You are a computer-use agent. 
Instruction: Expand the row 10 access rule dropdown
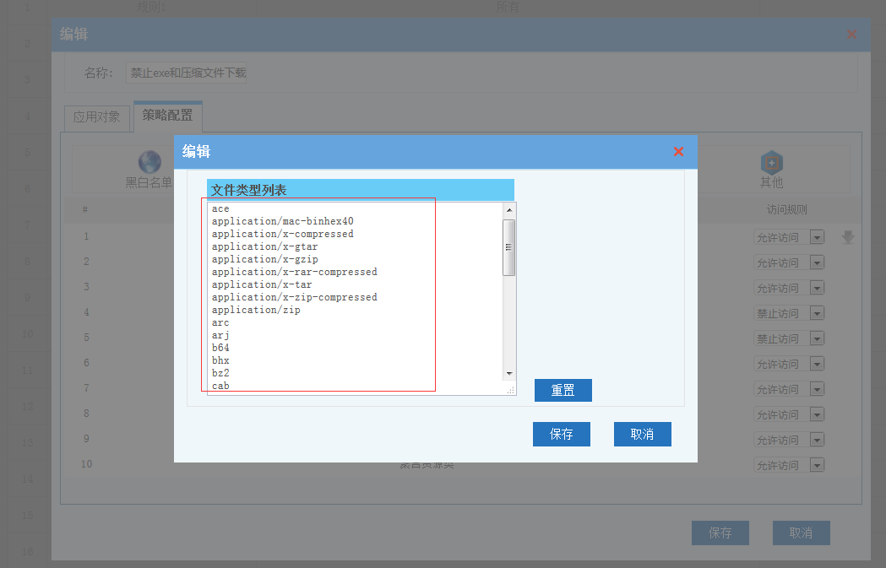[x=817, y=466]
